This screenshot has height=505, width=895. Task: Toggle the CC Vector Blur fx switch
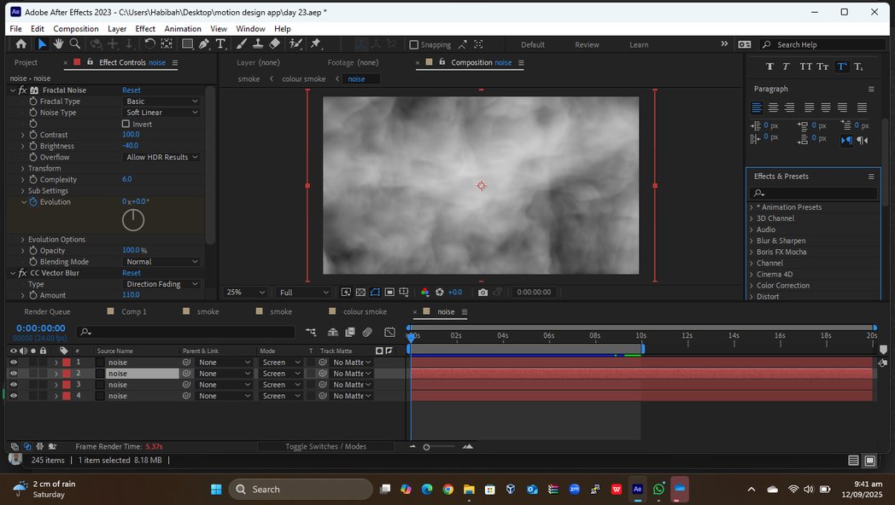[x=23, y=273]
